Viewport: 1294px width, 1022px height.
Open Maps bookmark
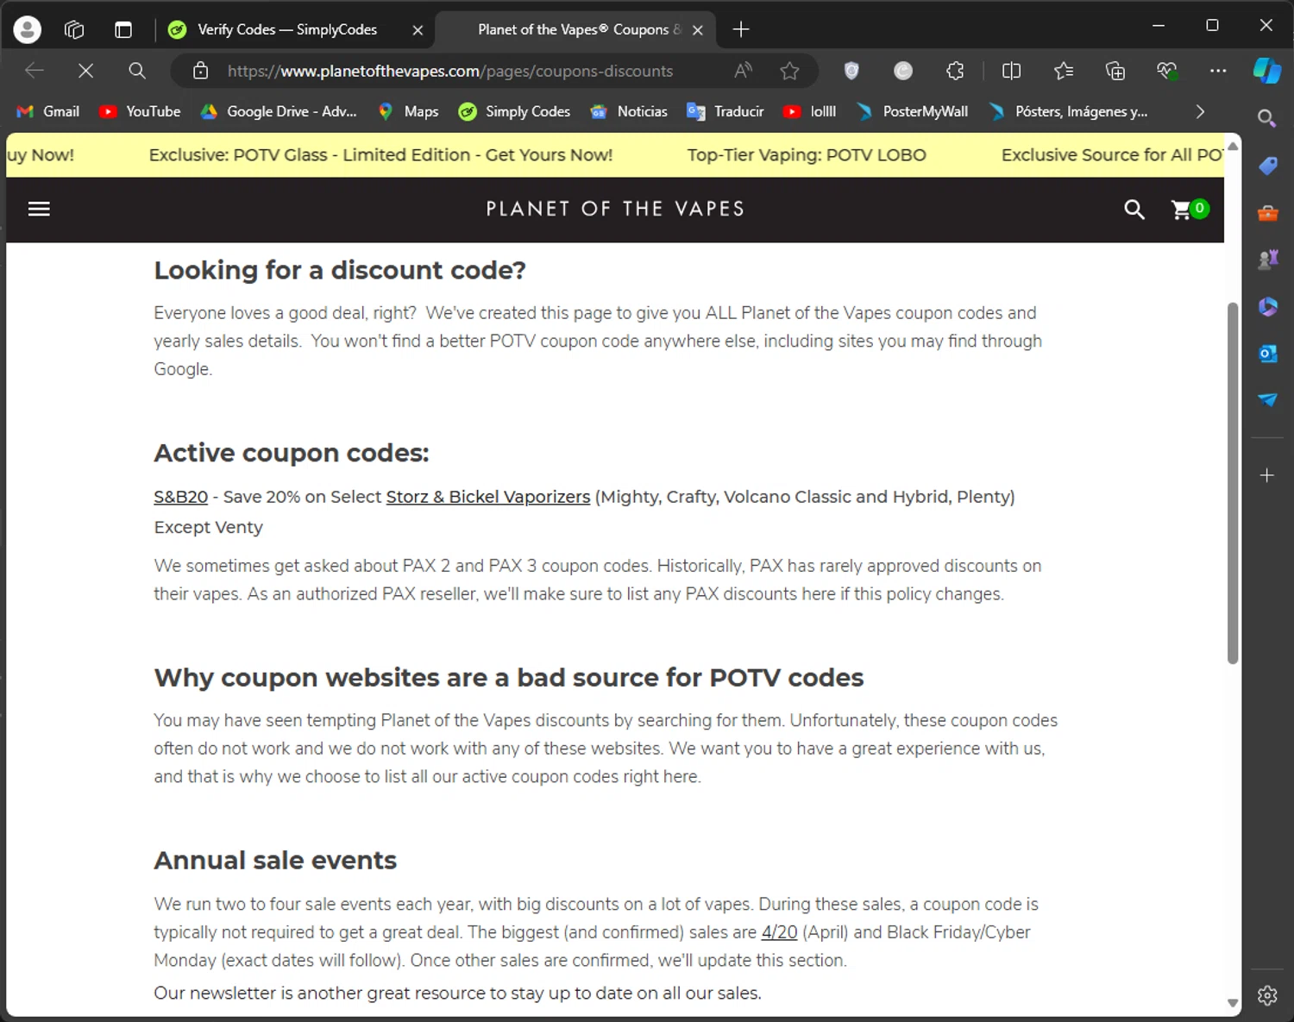click(408, 111)
